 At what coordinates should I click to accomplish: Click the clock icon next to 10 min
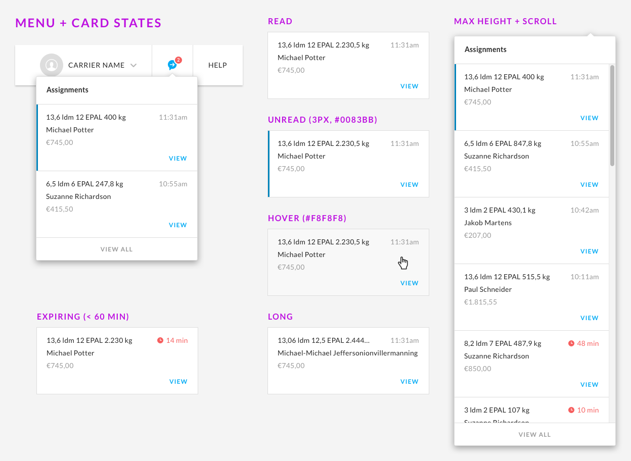click(571, 410)
